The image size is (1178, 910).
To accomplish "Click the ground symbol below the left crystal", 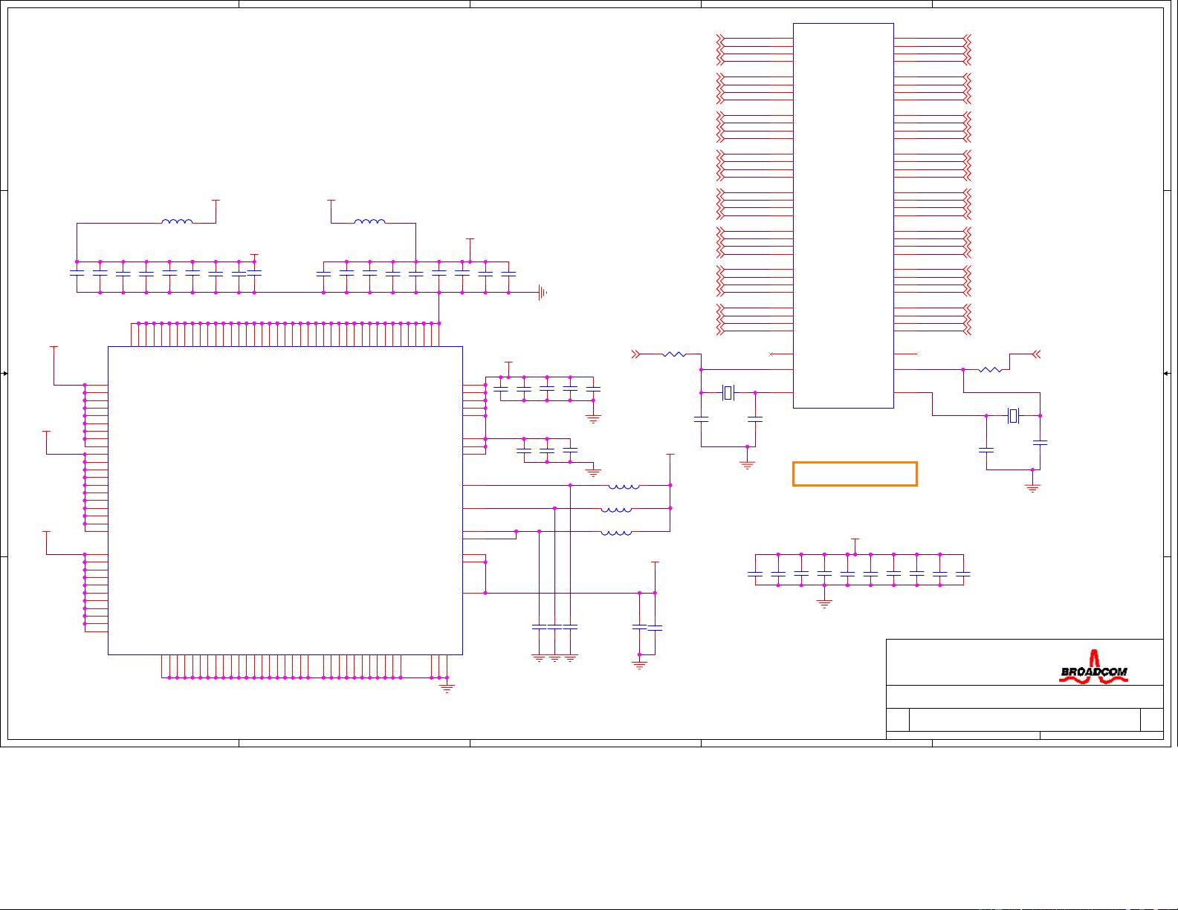I will pos(748,464).
